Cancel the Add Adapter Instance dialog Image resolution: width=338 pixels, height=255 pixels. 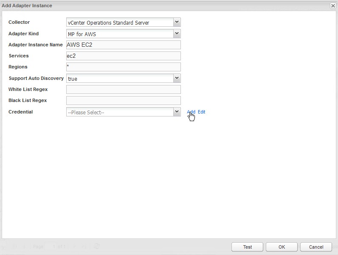(316, 247)
